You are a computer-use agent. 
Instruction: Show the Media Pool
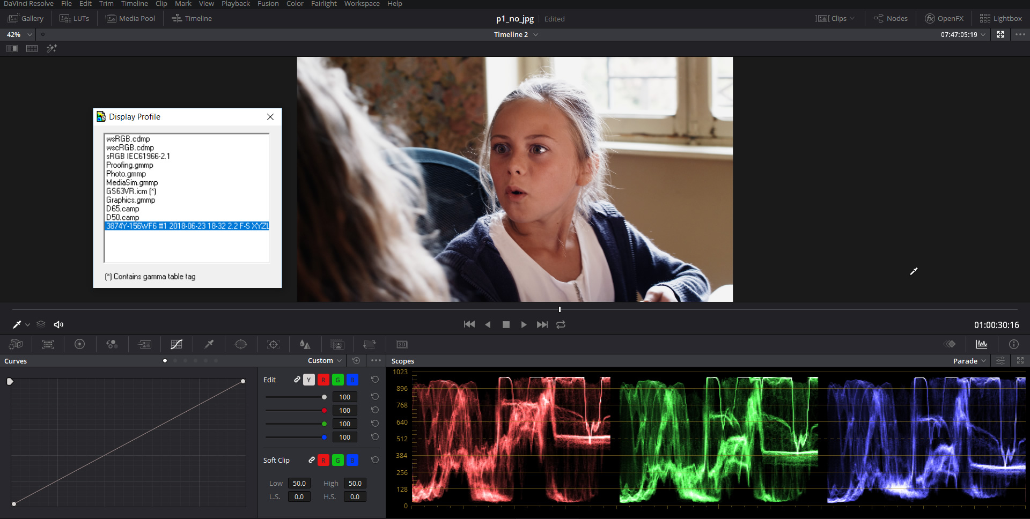tap(130, 18)
